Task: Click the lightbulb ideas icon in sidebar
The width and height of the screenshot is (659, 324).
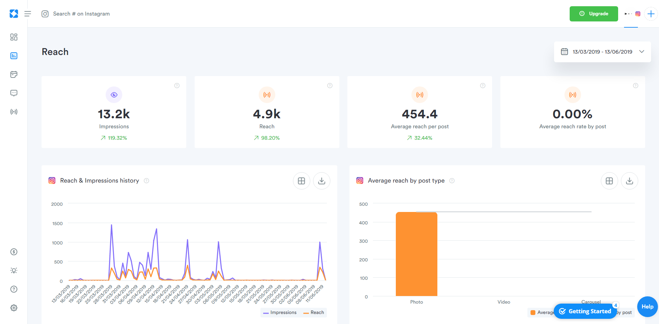Action: [14, 270]
